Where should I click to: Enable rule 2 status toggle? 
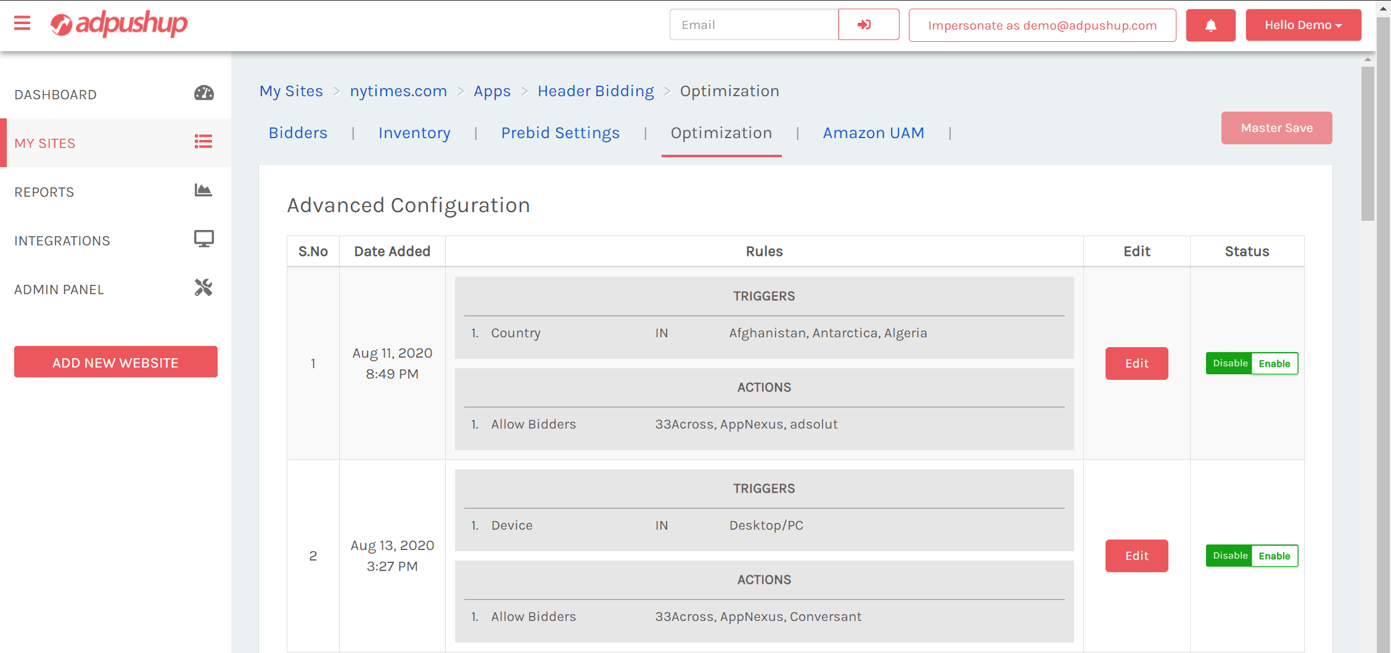pyautogui.click(x=1274, y=556)
